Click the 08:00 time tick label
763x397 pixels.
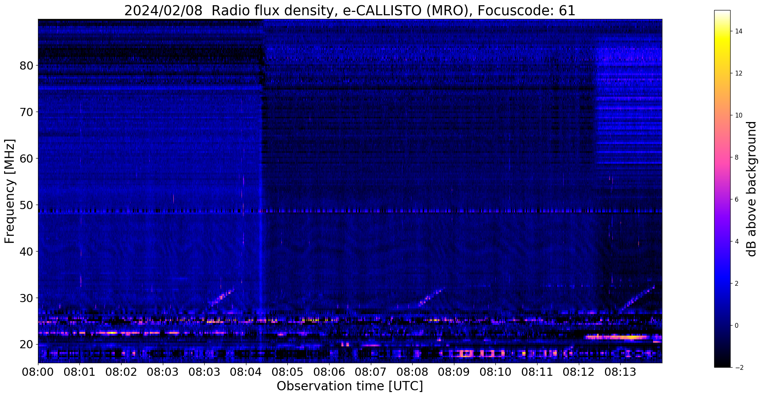[x=38, y=372]
